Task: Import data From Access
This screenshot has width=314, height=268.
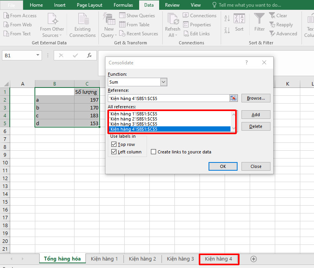Action: pyautogui.click(x=20, y=16)
